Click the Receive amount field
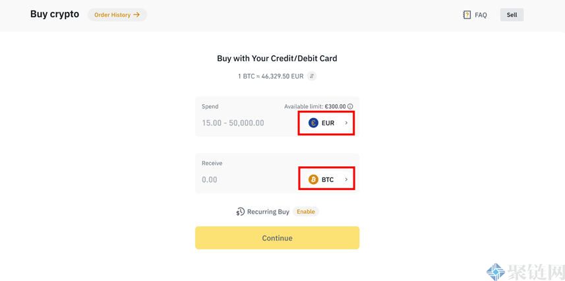 244,179
